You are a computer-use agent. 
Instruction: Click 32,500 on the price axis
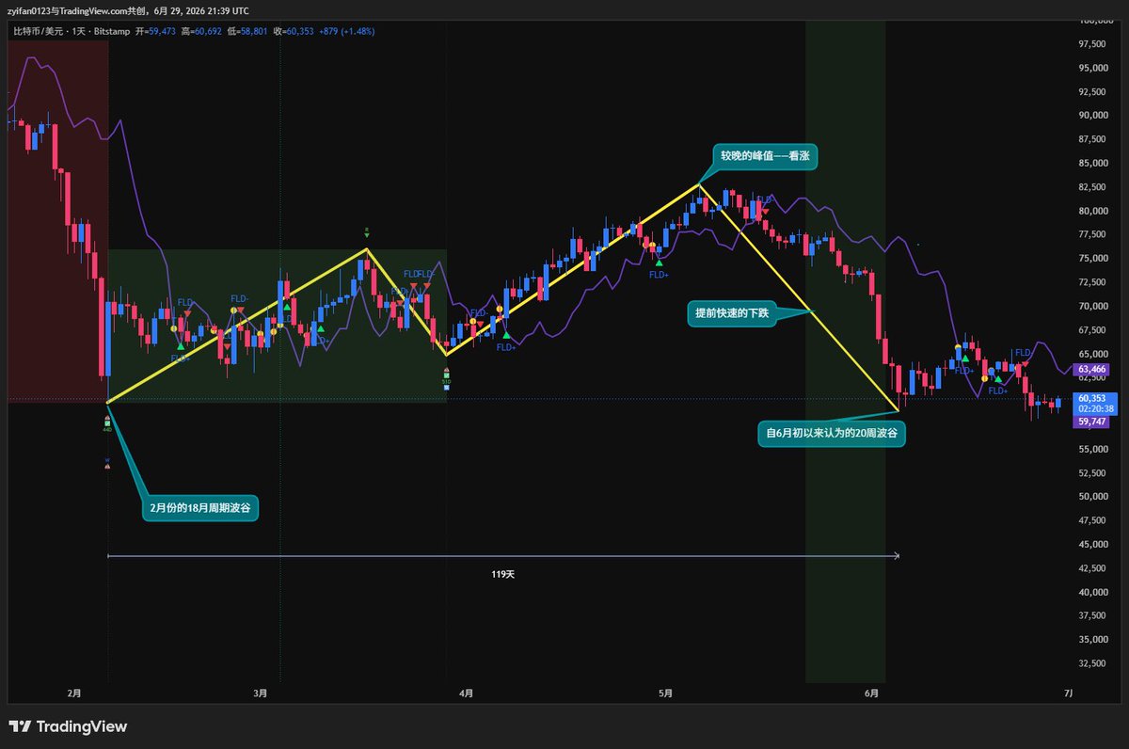[1091, 663]
